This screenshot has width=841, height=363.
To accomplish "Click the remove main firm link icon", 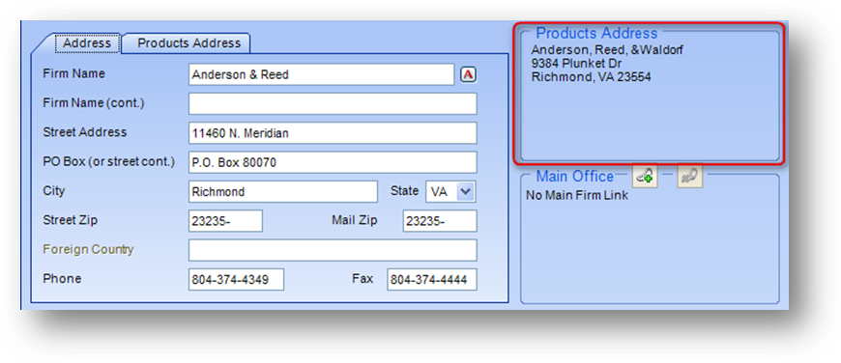I will point(690,176).
